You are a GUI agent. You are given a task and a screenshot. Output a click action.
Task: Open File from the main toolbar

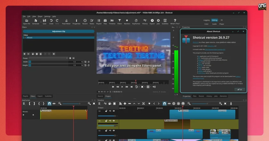point(27,22)
